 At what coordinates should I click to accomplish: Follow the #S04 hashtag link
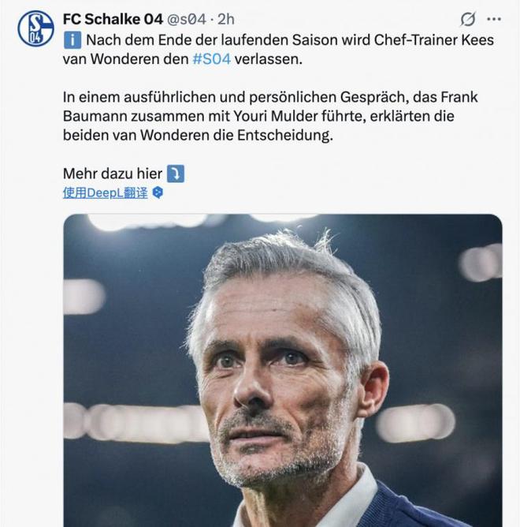[212, 60]
